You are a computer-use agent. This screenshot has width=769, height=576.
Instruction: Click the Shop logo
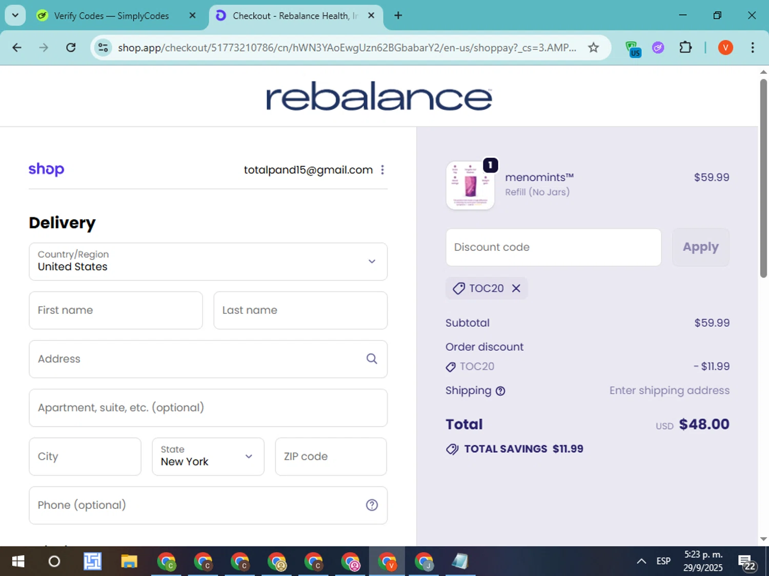pyautogui.click(x=46, y=169)
